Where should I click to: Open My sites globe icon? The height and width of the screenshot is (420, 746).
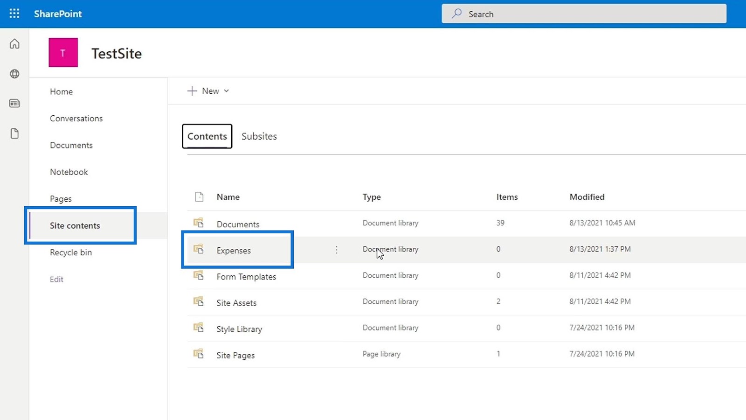[x=14, y=74]
